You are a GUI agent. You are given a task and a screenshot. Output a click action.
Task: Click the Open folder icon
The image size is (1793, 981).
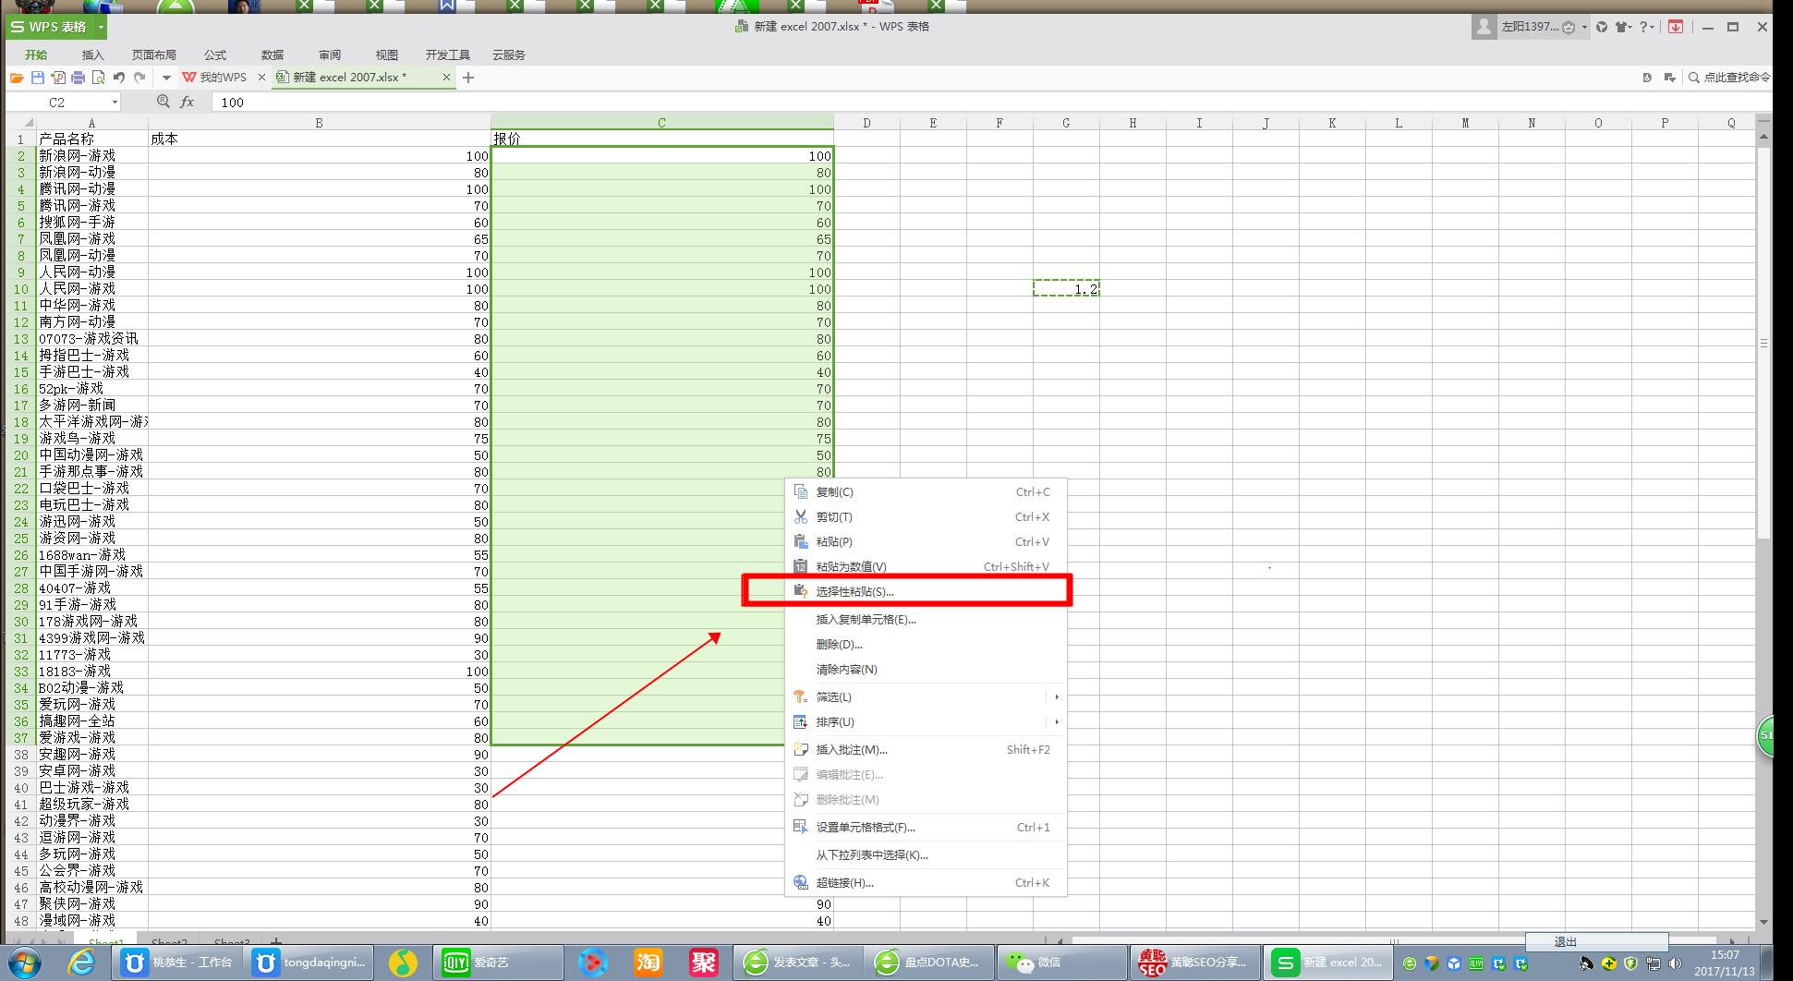click(17, 78)
